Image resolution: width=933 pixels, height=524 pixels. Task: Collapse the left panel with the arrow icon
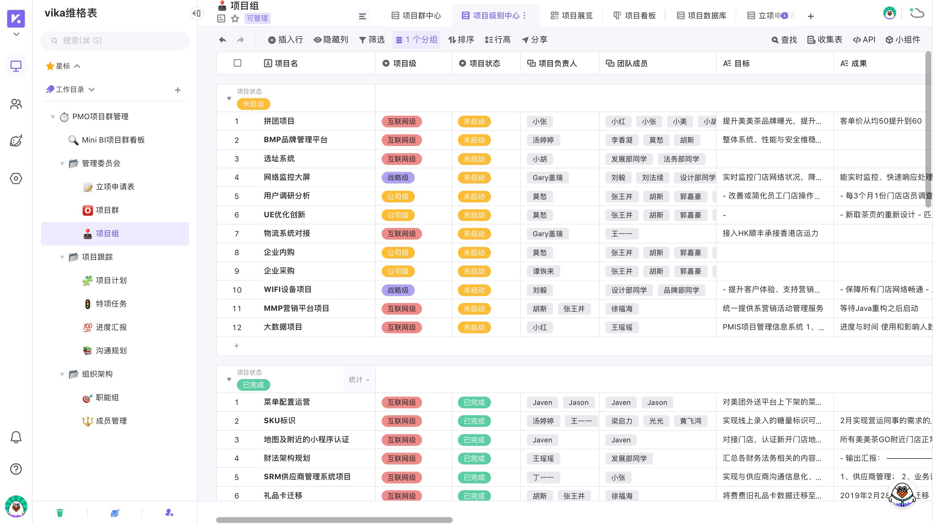pyautogui.click(x=197, y=13)
